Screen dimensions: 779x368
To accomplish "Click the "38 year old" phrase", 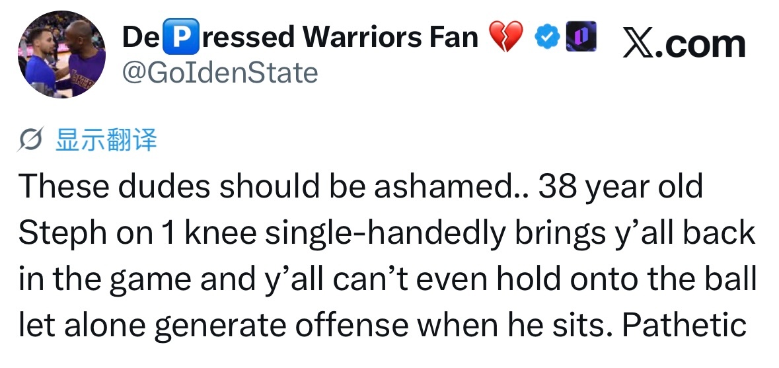I will pos(620,188).
